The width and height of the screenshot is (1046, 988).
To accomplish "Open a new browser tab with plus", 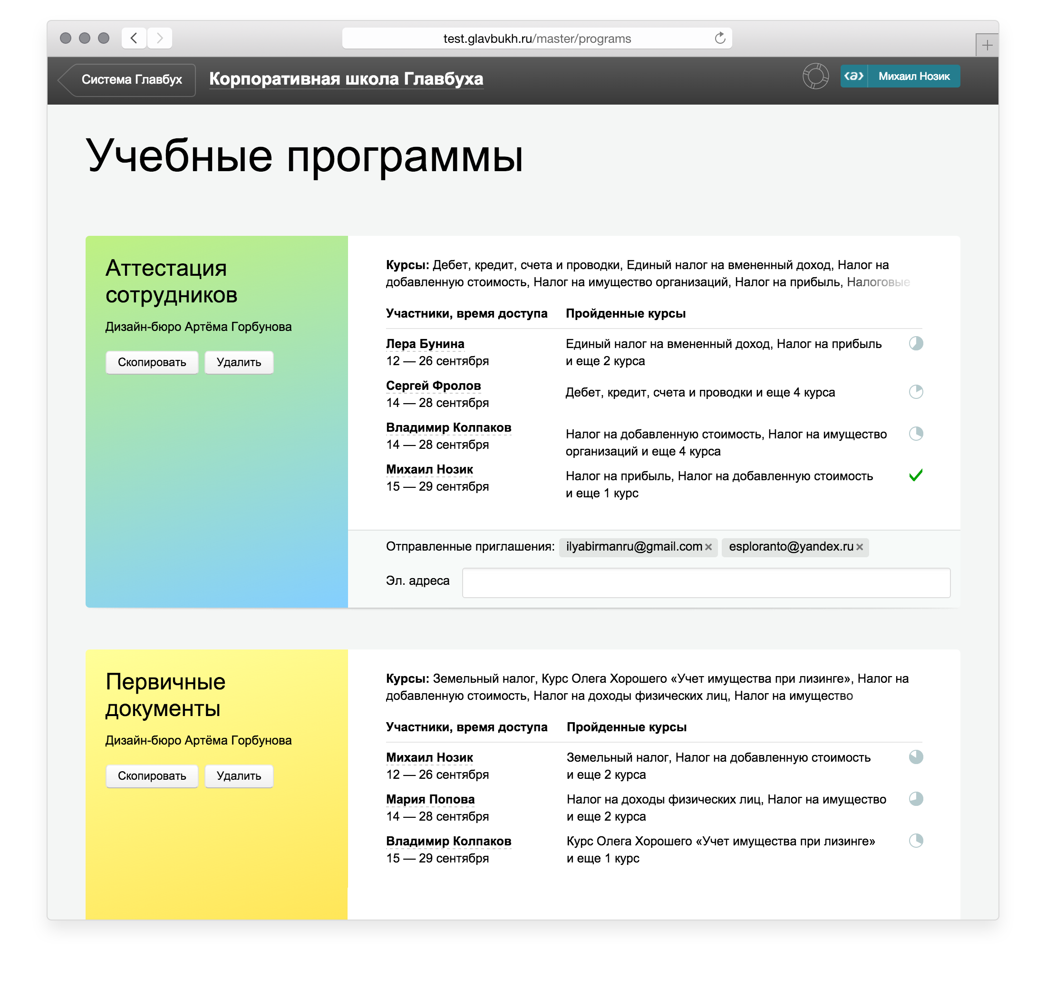I will coord(987,46).
